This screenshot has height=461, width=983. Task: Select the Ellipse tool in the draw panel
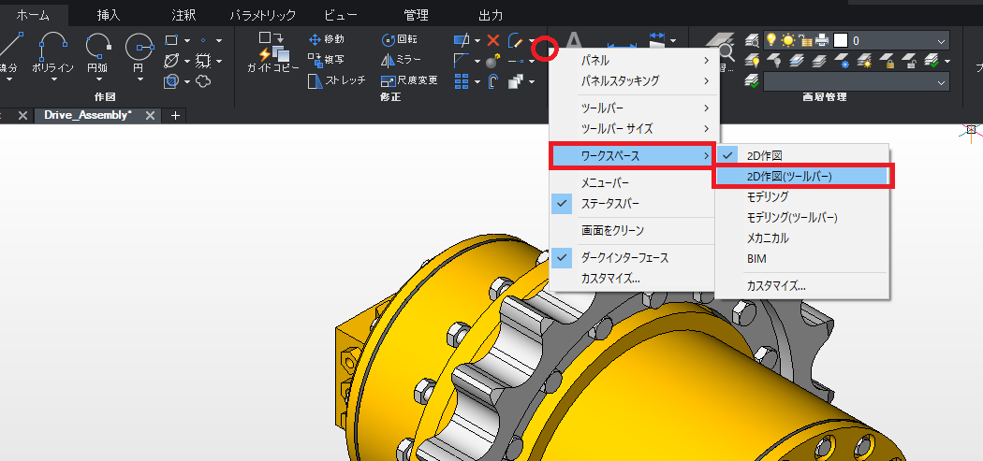[x=171, y=61]
